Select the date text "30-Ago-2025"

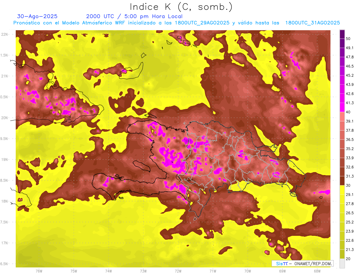pyautogui.click(x=37, y=16)
